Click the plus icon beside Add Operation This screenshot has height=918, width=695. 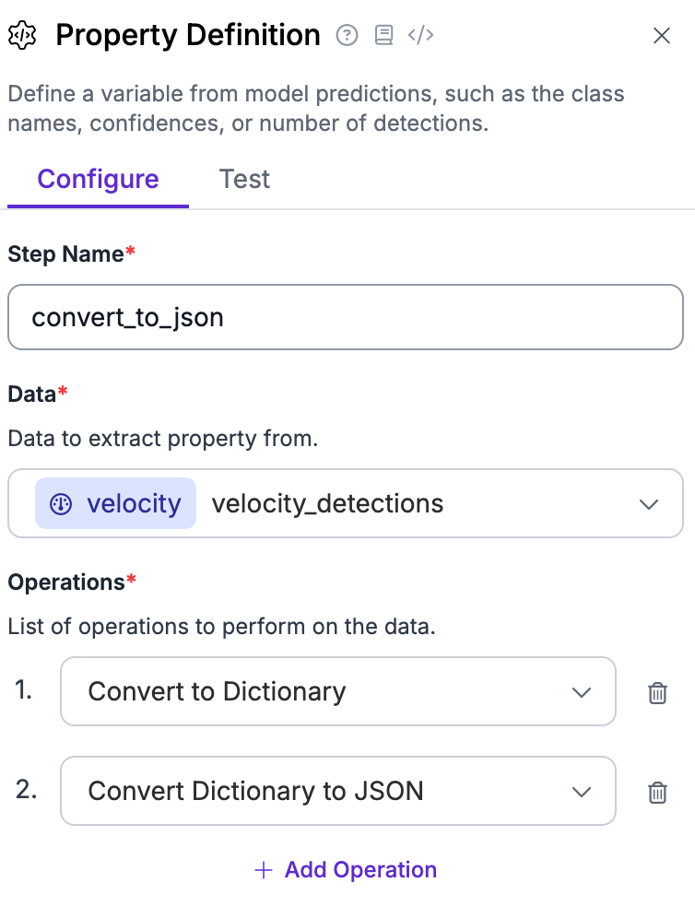(x=264, y=870)
